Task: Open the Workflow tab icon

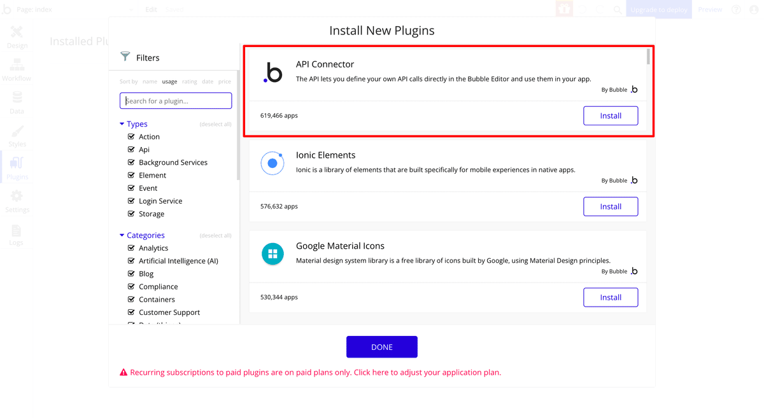Action: click(17, 65)
